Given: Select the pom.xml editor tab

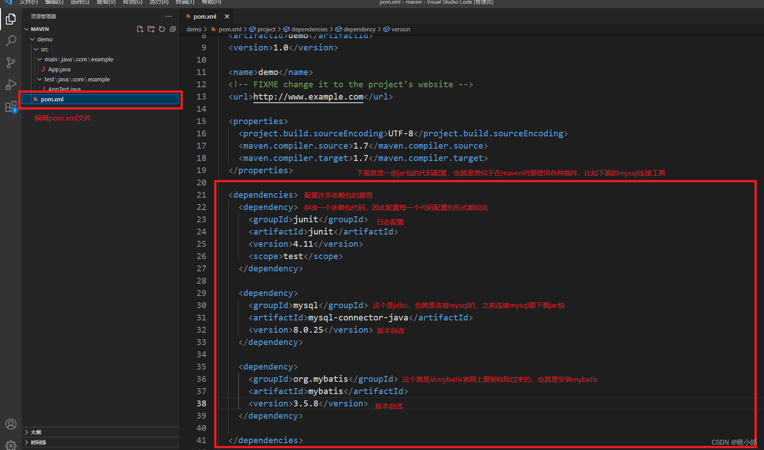Looking at the screenshot, I should 204,16.
